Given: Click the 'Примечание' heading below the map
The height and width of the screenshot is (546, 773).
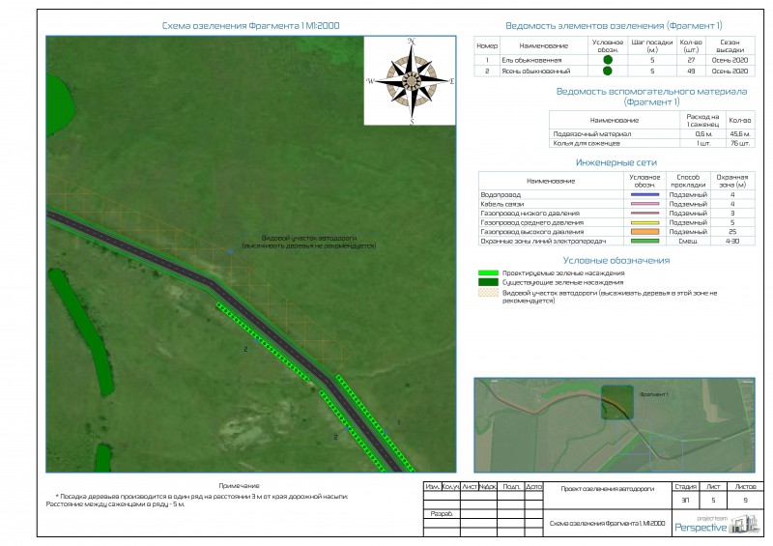Looking at the screenshot, I should [x=239, y=486].
